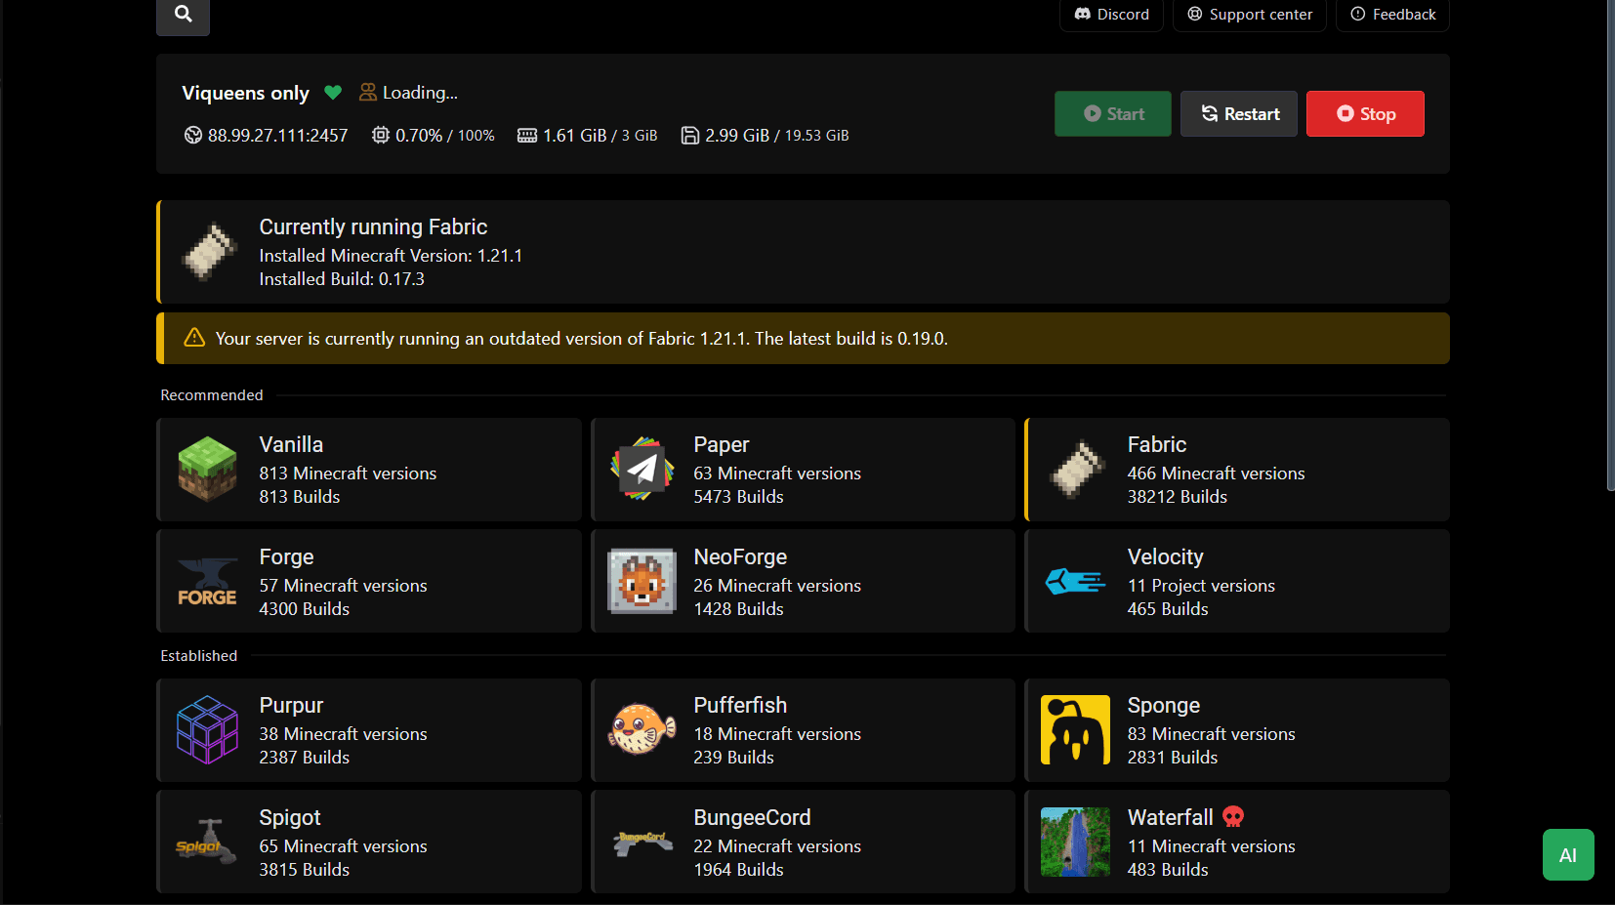Click the Fabric icon in Recommended list
1615x905 pixels.
pyautogui.click(x=1076, y=470)
